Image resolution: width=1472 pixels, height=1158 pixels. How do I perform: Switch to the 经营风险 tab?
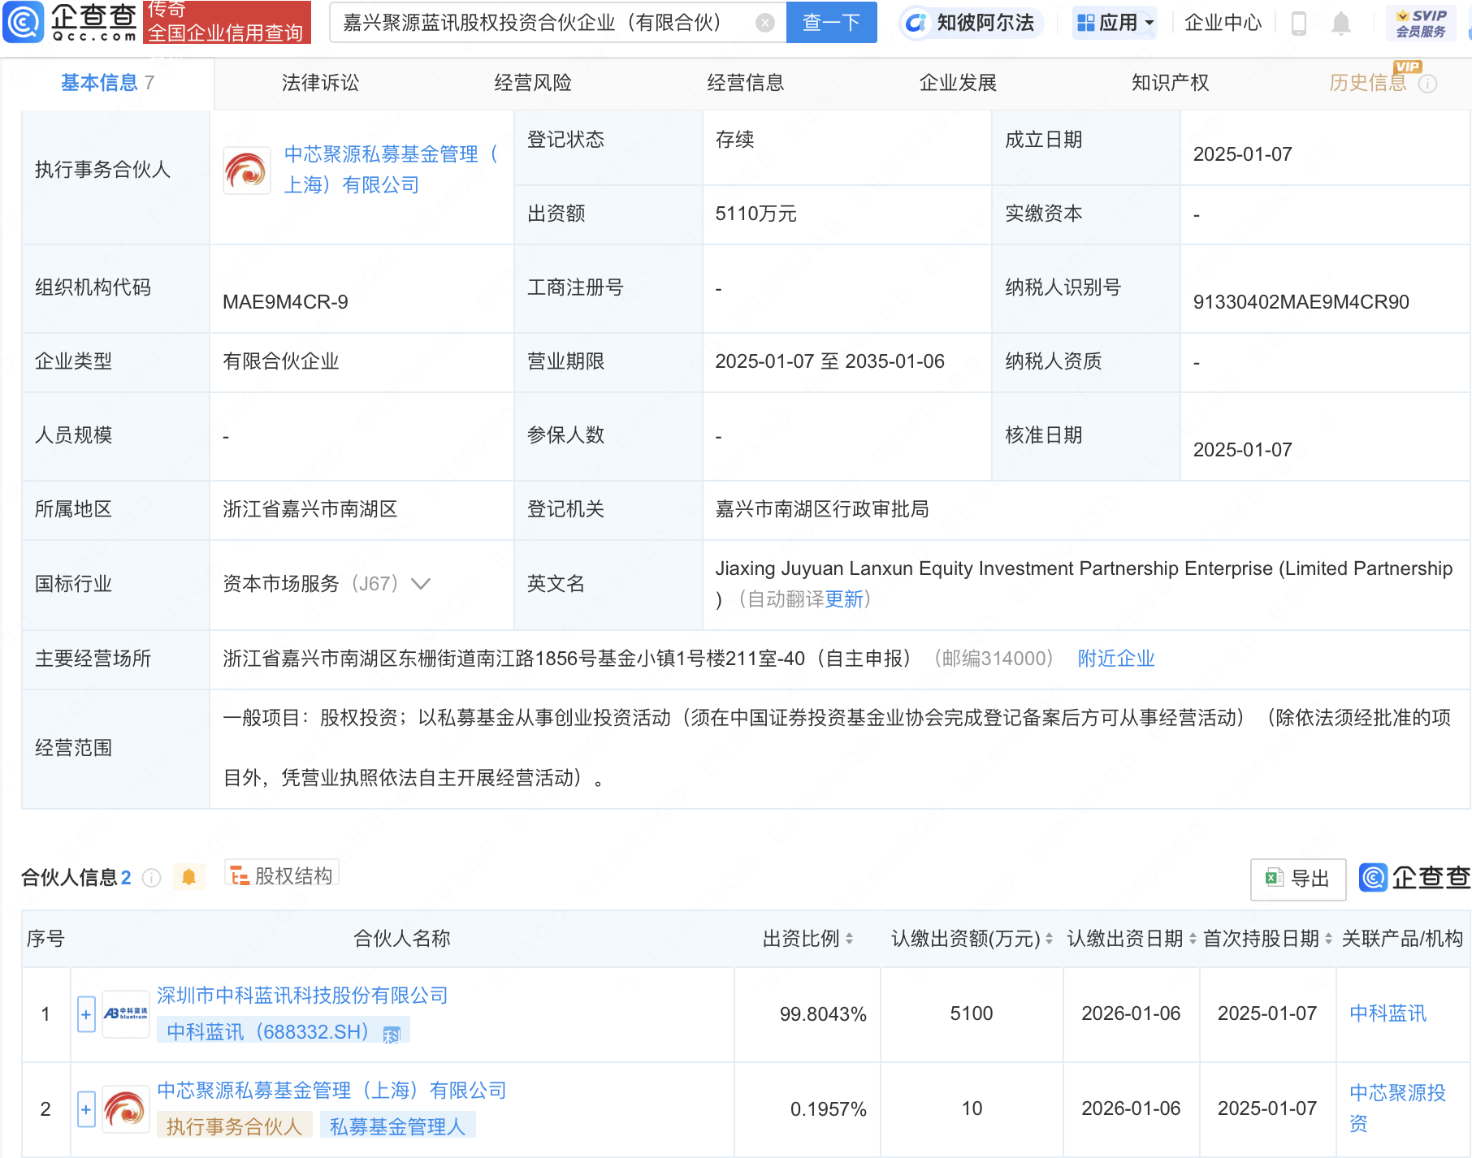tap(533, 83)
